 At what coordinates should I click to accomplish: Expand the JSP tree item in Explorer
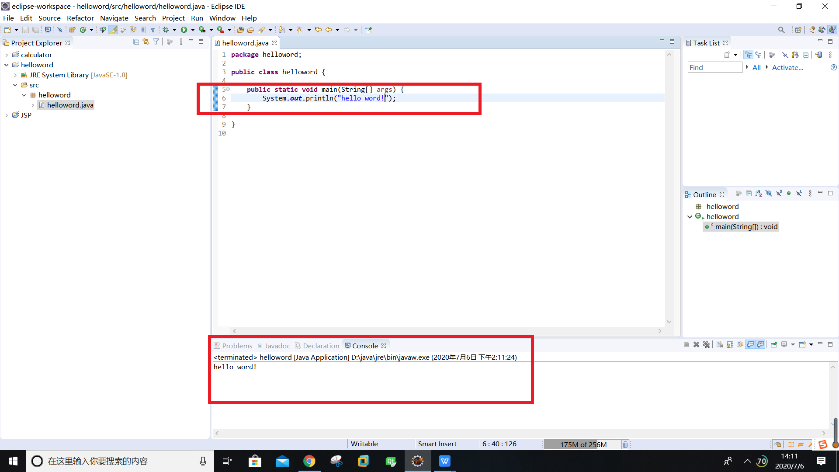coord(6,115)
